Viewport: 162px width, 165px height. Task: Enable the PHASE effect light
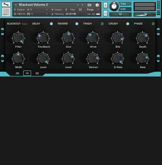click(x=153, y=24)
